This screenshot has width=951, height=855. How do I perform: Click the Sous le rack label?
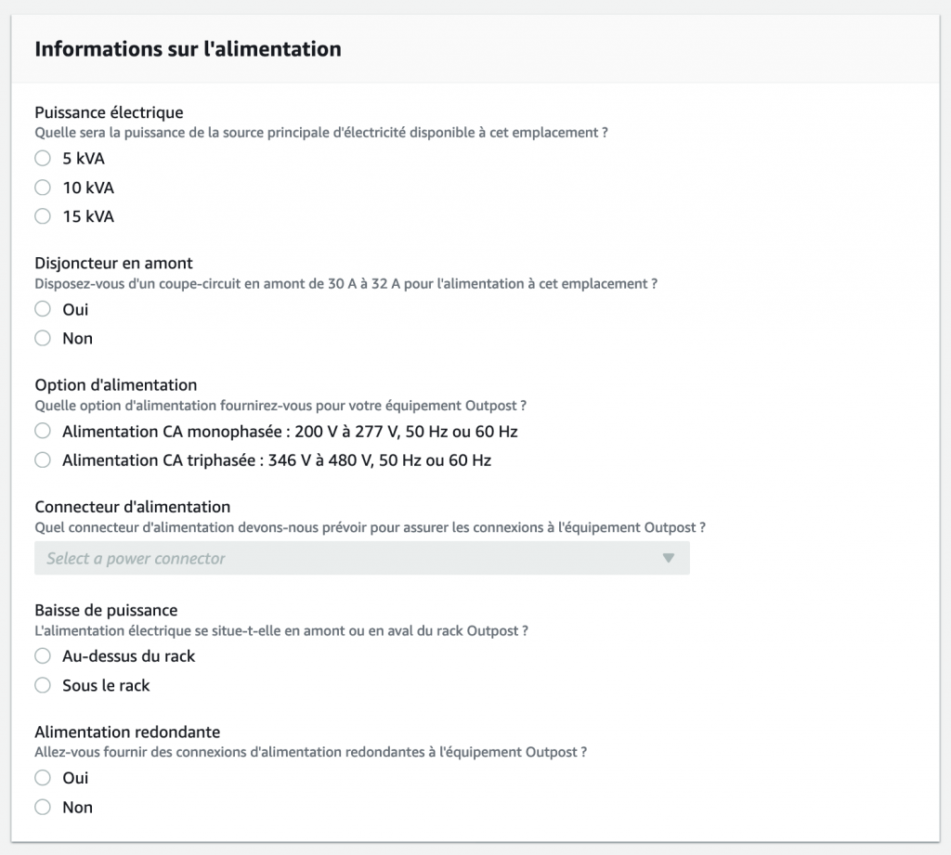click(106, 686)
